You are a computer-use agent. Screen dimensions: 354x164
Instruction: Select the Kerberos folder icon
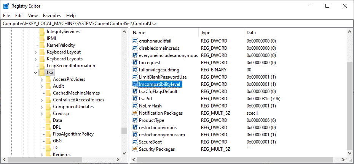[48, 155]
